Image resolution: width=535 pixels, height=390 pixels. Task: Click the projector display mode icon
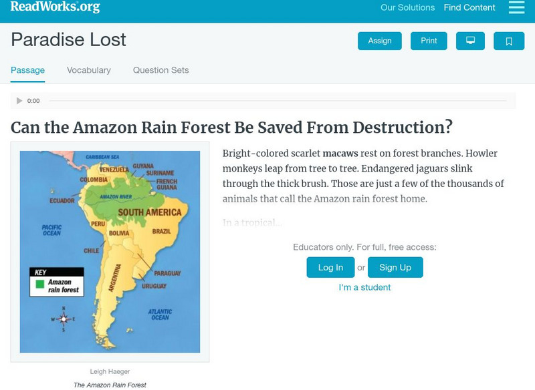(470, 41)
